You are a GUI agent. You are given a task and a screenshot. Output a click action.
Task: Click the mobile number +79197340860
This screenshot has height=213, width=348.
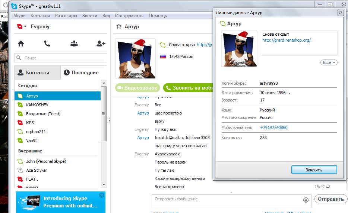pyautogui.click(x=273, y=128)
